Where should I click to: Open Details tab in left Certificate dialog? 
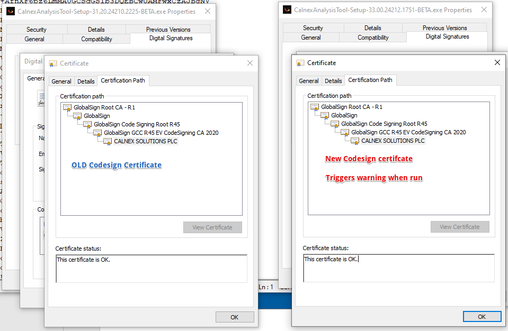[86, 81]
